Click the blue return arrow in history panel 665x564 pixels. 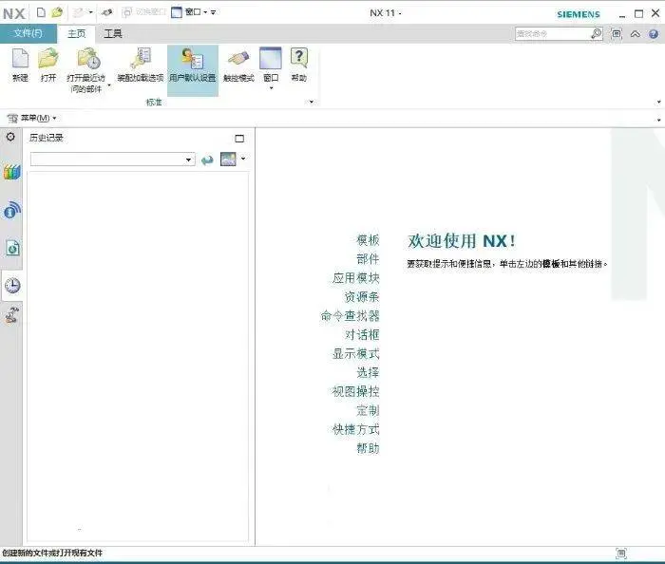[207, 160]
